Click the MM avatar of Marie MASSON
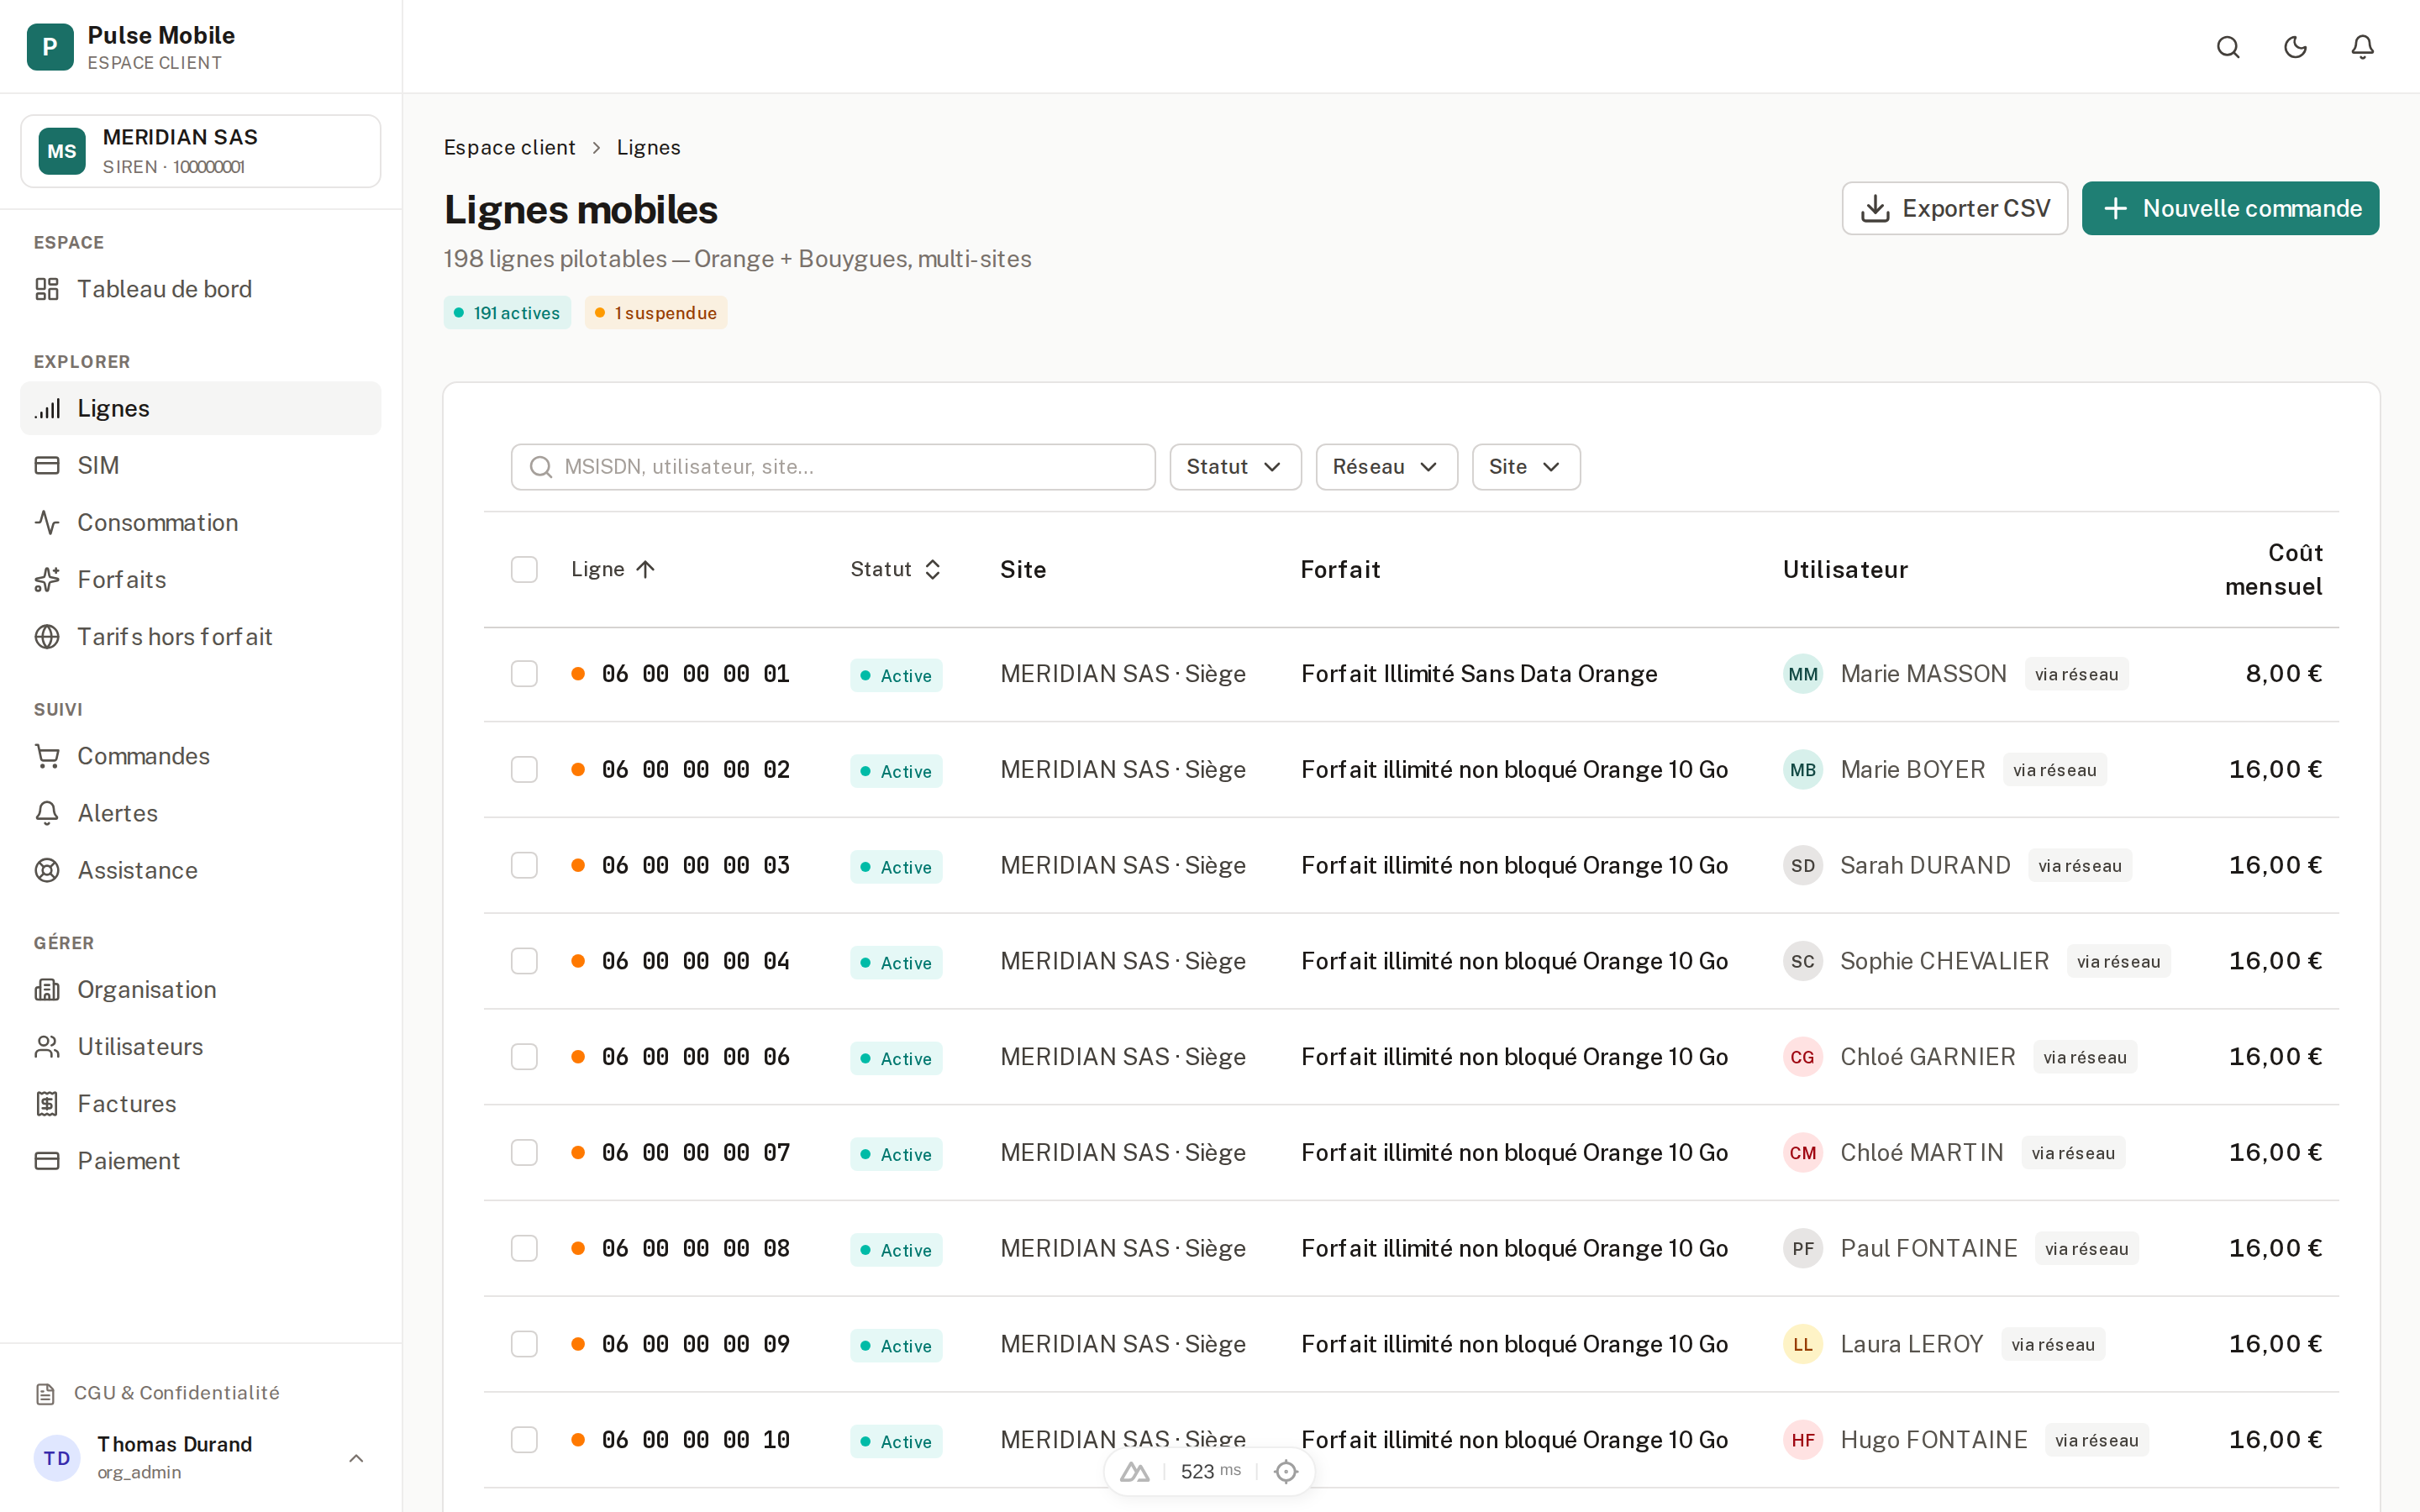 pos(1802,674)
